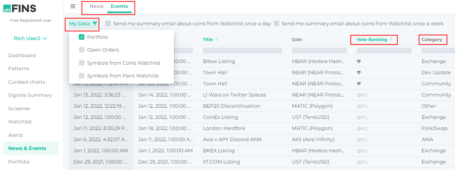455x170 pixels.
Task: Enable daily Watchlist summary email checkbox
Action: click(x=108, y=24)
